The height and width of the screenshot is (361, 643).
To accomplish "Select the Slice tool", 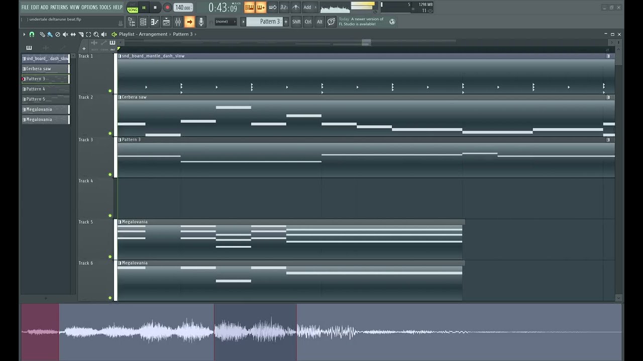I will click(x=81, y=34).
